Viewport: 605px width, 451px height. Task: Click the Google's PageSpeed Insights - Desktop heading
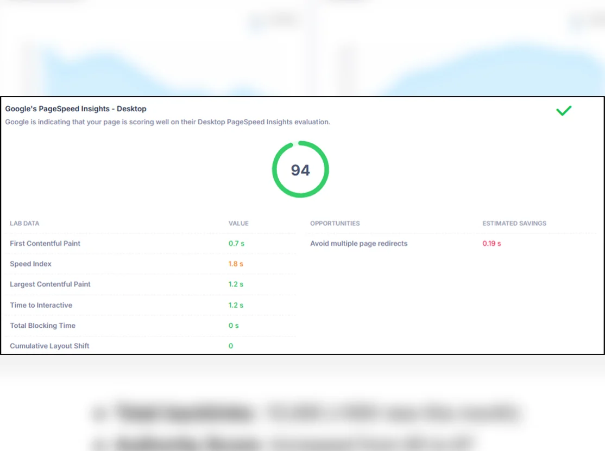coord(75,109)
